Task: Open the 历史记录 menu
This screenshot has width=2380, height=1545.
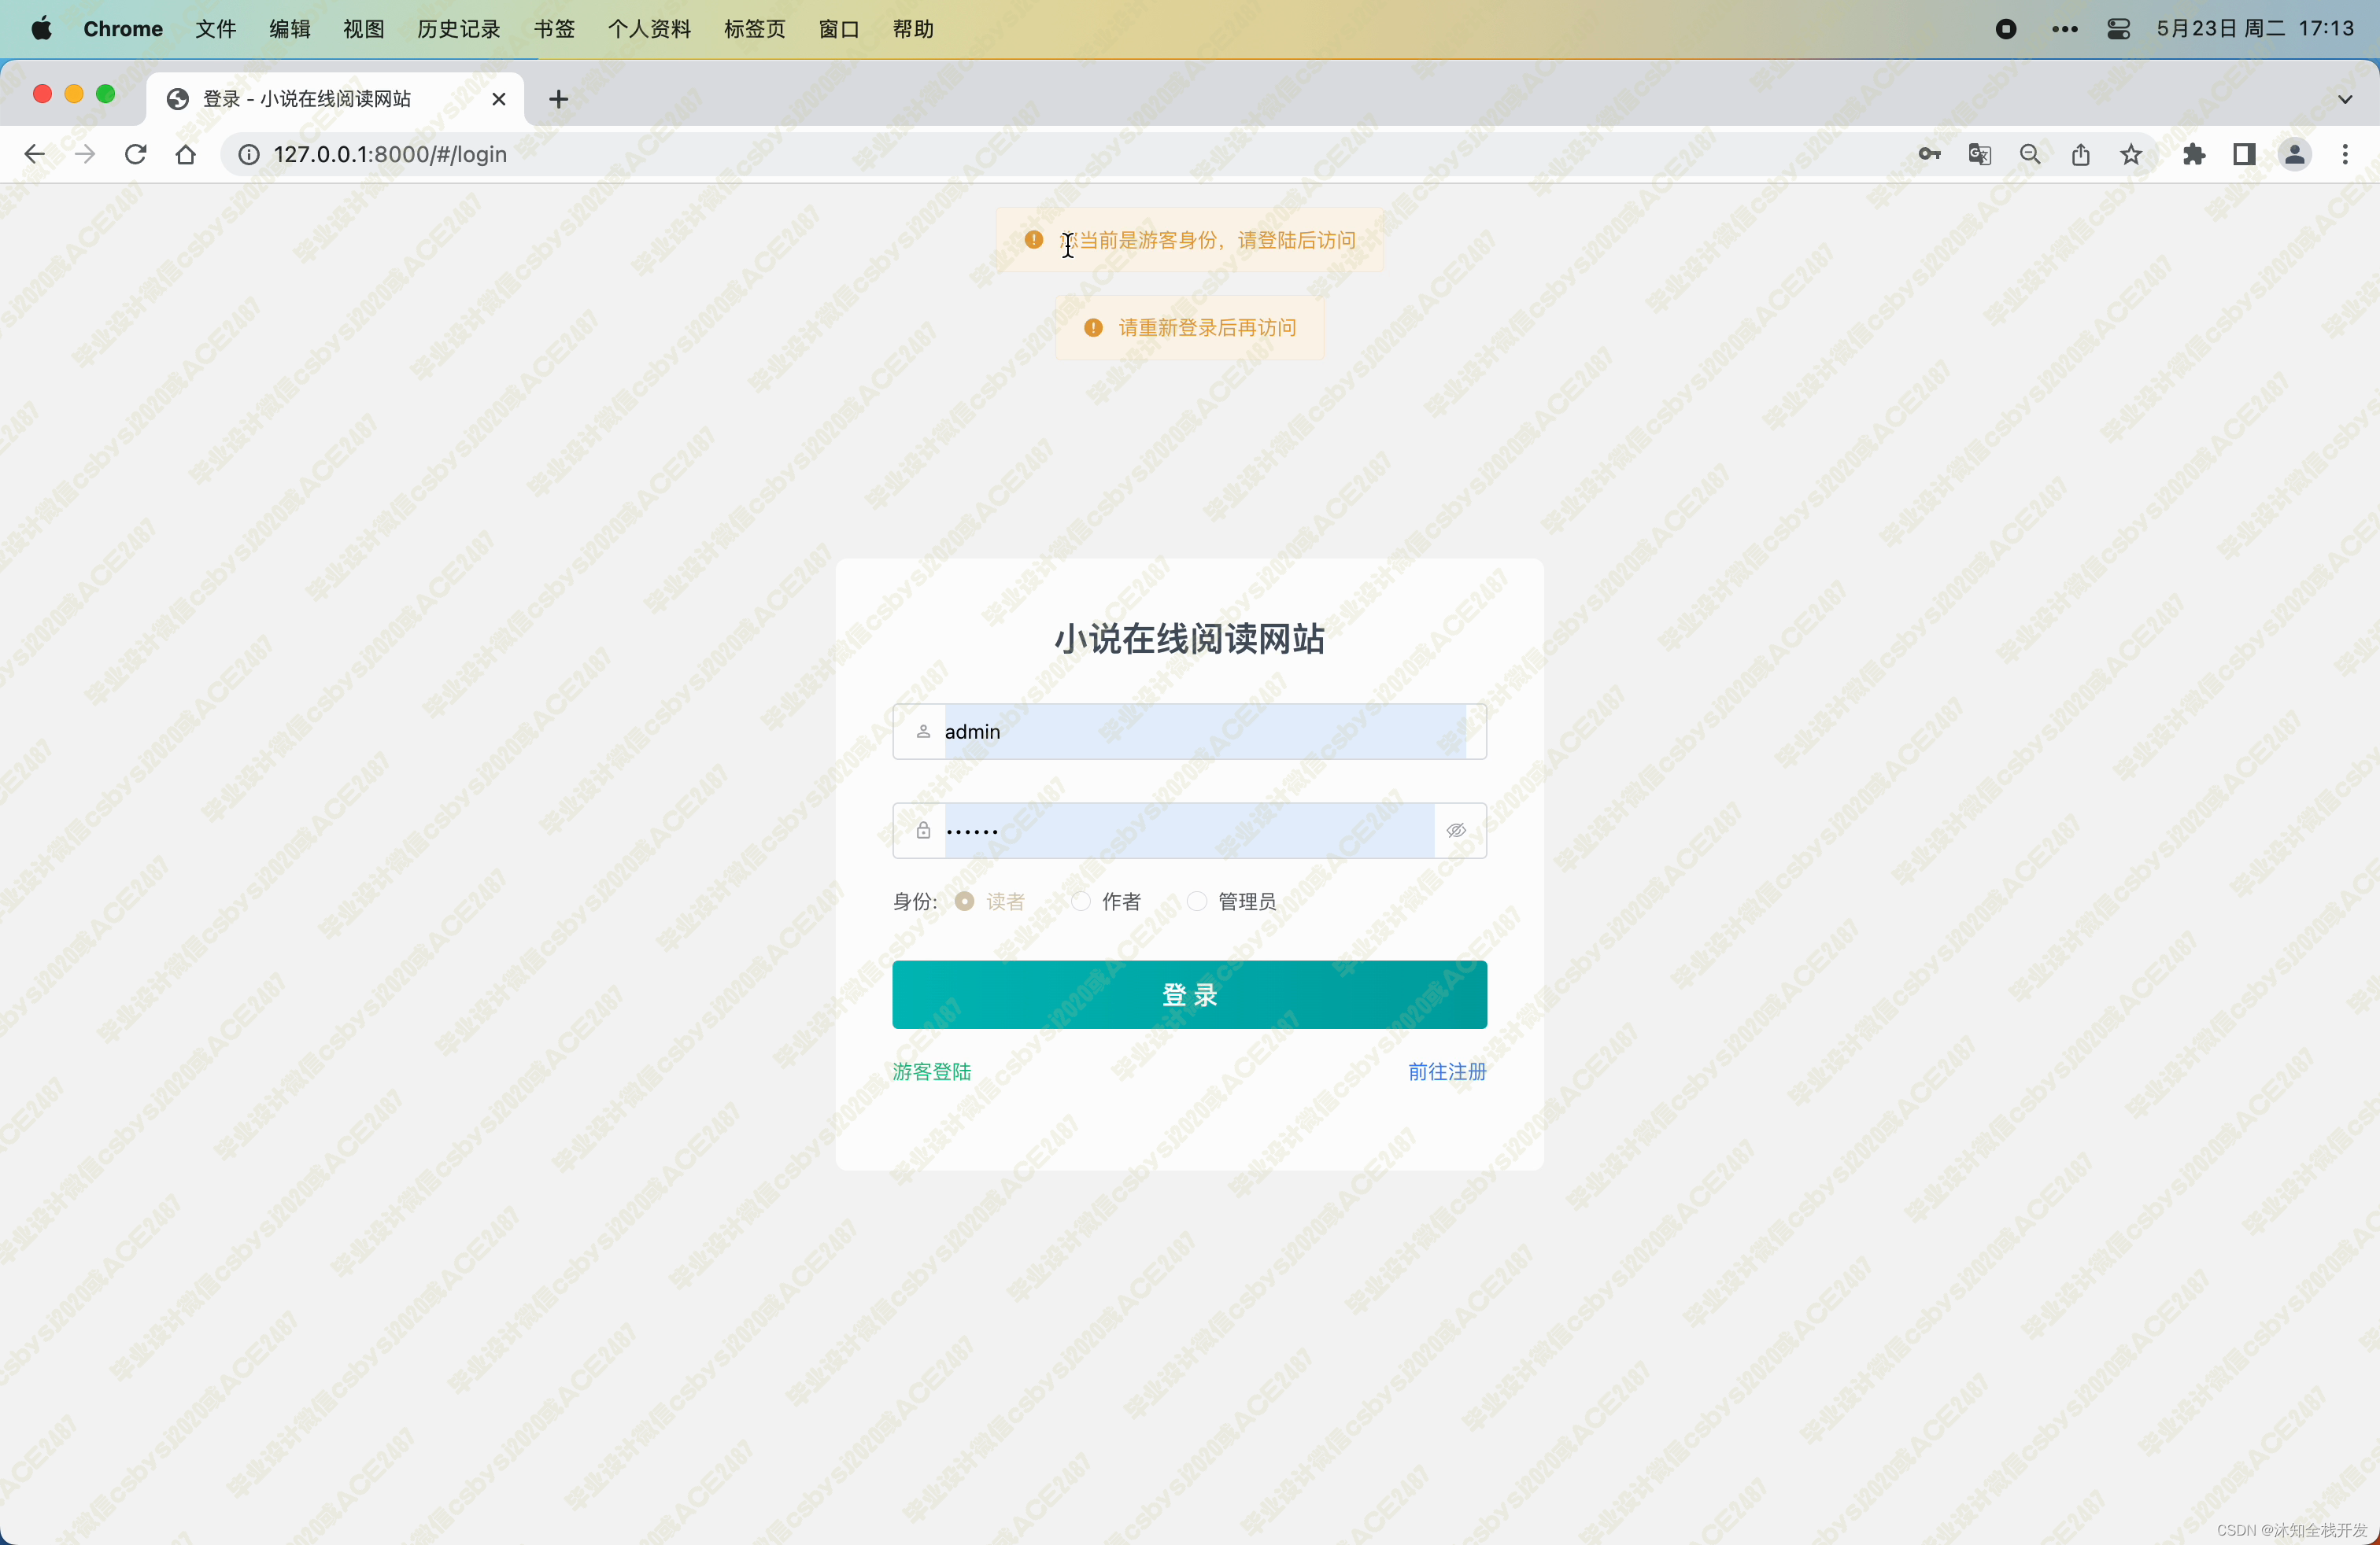Action: [458, 29]
